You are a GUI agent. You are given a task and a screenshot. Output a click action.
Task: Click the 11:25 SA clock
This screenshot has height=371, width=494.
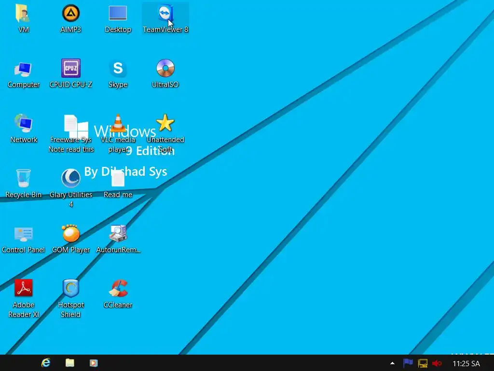[x=467, y=363]
